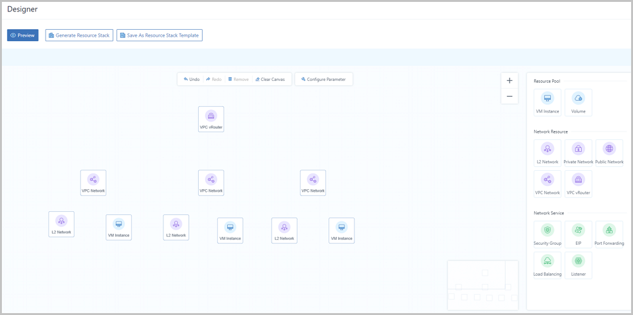Select the rightmost VPC Network canvas node
Viewport: 633px width, 315px height.
pos(313,183)
